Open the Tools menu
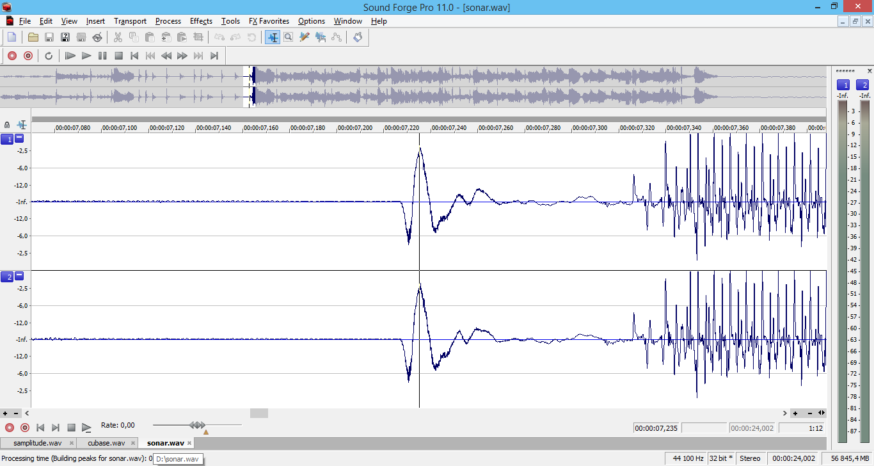 230,21
